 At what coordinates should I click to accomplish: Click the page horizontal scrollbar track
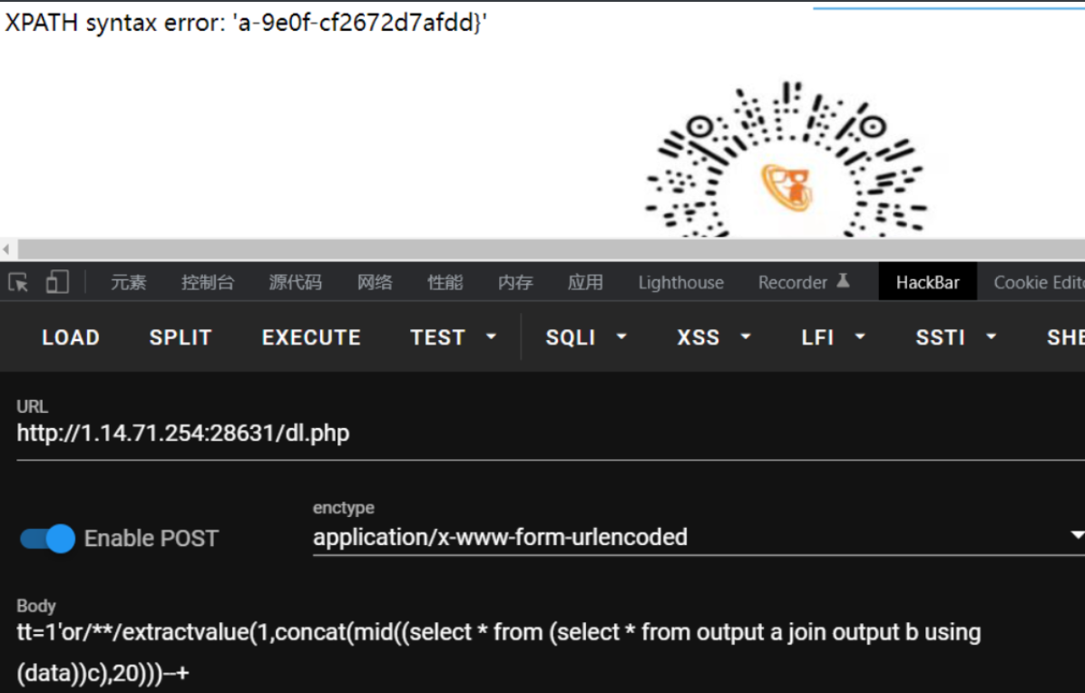[551, 249]
